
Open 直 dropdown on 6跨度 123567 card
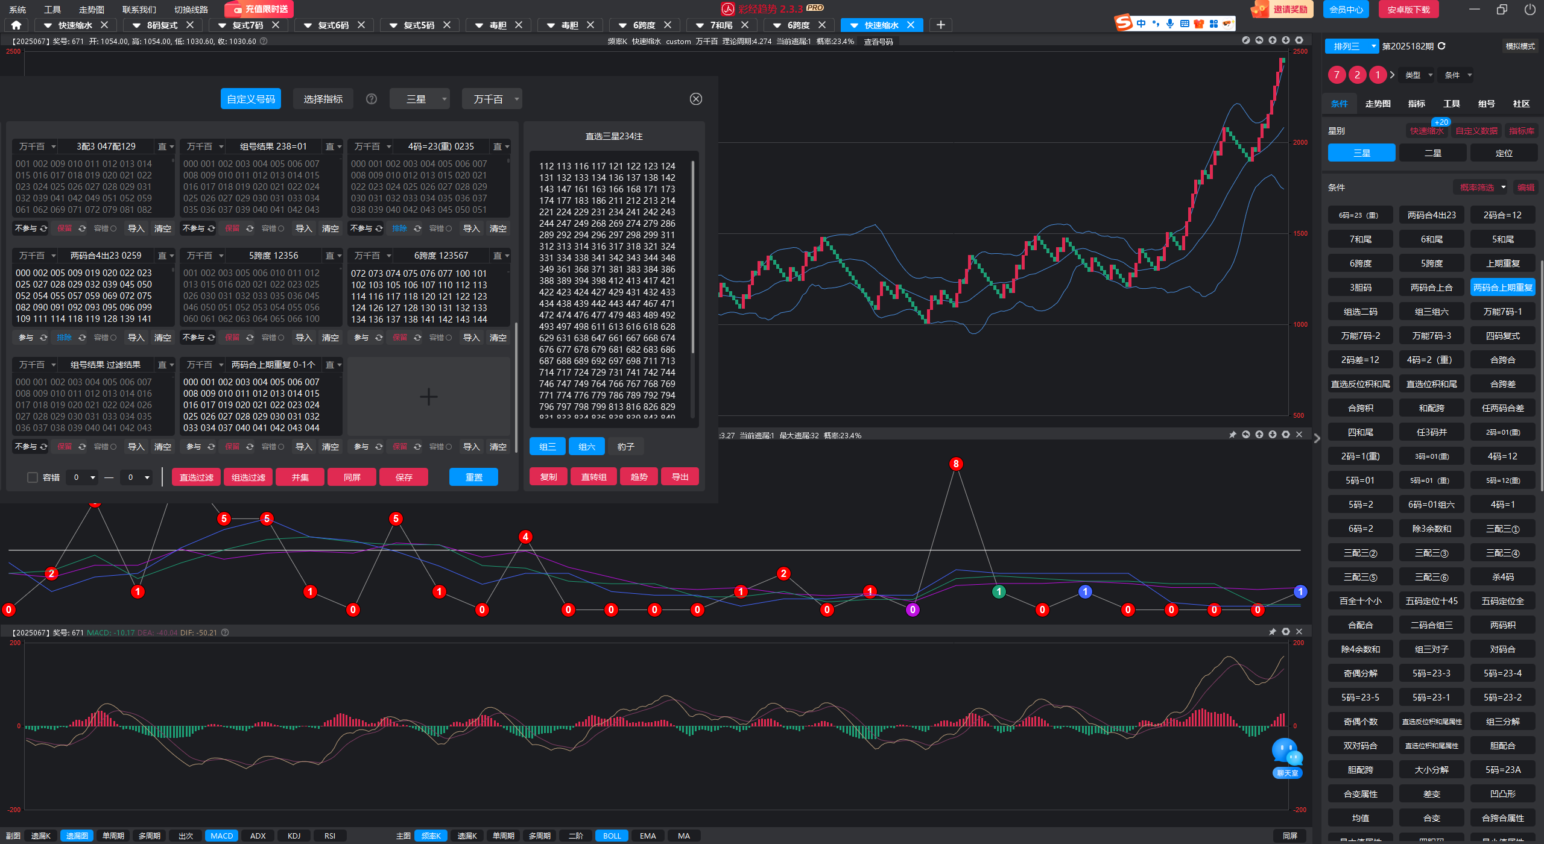click(x=501, y=256)
